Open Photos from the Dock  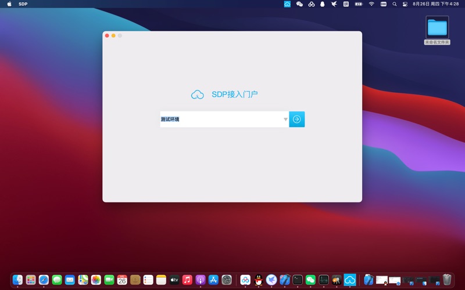pos(96,280)
